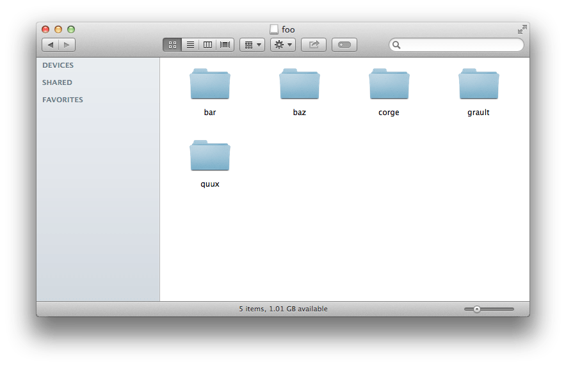Open the gear Action menu
This screenshot has width=566, height=367.
(x=283, y=45)
